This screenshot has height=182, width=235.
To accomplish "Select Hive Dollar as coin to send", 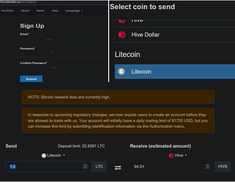I will pyautogui.click(x=175, y=35).
